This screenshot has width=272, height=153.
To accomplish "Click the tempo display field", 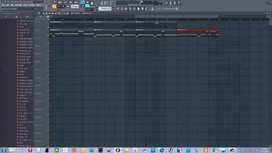I will [75, 6].
